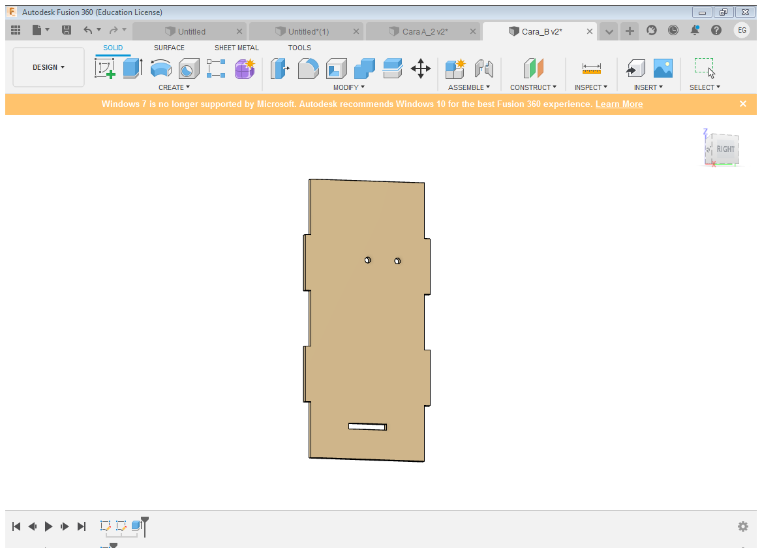Select the first sketch in timeline
Image resolution: width=762 pixels, height=548 pixels.
[106, 526]
